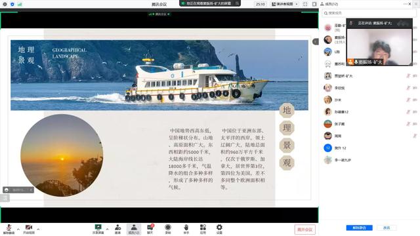
Task: Click the blue Unmute button in members panel
Action: [x=359, y=227]
